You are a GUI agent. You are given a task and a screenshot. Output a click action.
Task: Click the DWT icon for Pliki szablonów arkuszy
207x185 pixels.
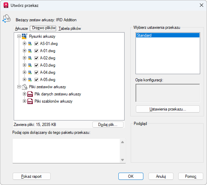click(x=30, y=101)
